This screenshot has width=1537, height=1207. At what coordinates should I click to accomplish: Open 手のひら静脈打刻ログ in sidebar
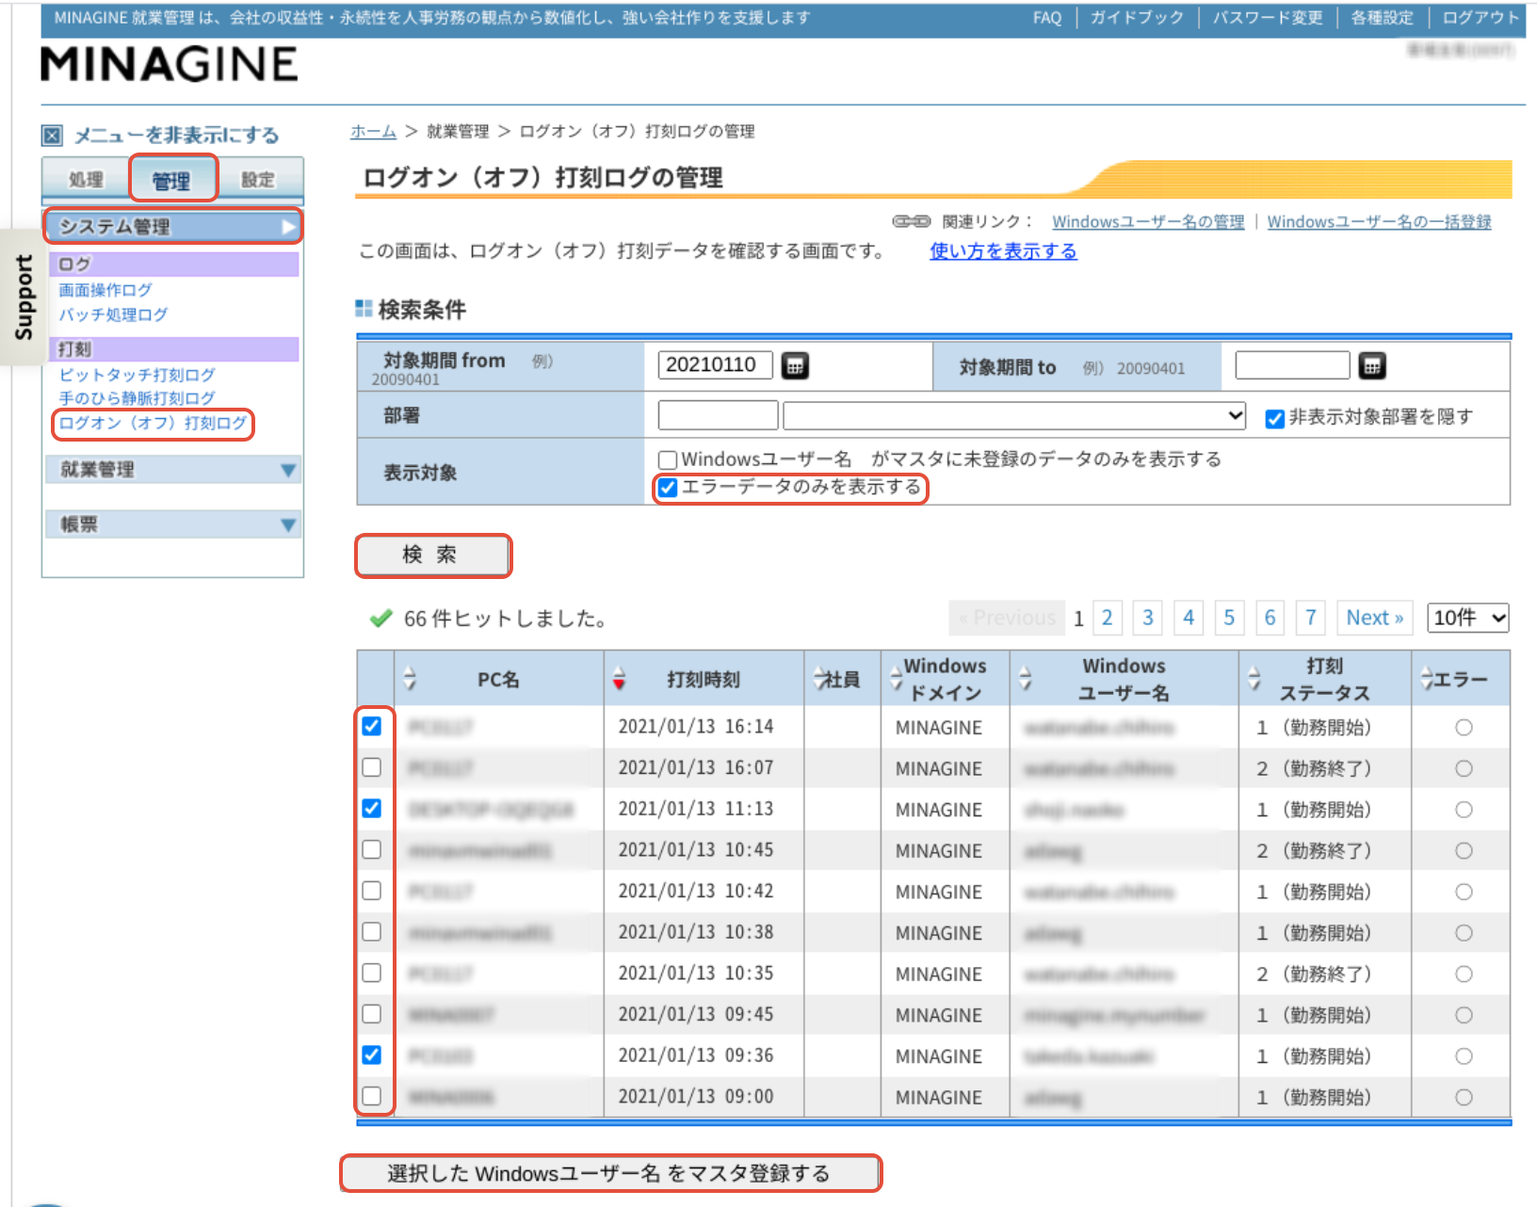tap(138, 398)
